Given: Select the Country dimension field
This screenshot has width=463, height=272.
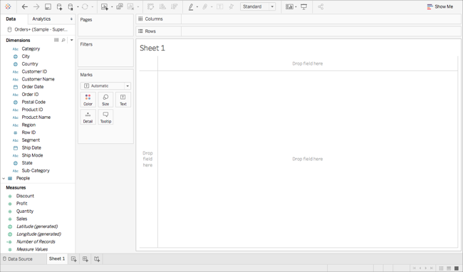Looking at the screenshot, I should pos(30,64).
